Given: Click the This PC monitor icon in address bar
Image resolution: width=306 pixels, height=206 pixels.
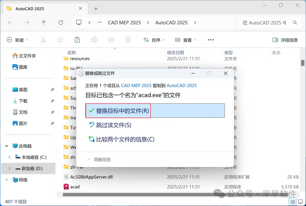Looking at the screenshot, I should (x=79, y=22).
